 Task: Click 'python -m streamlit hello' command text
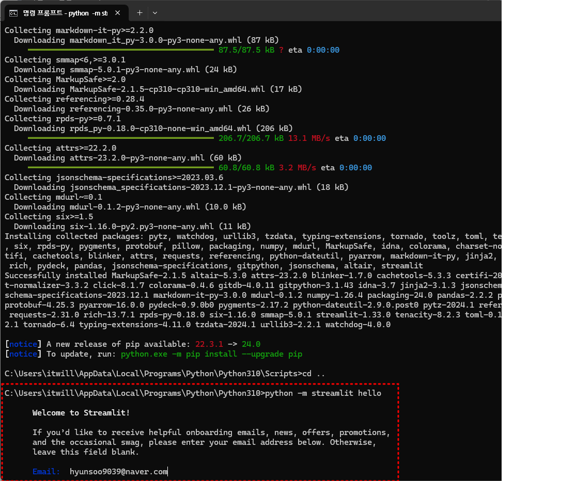click(323, 393)
